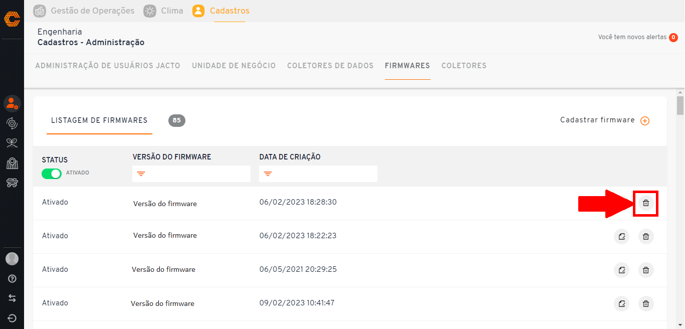Click the page vertical scrollbar
Screen dimensions: 685x329
pyautogui.click(x=680, y=105)
